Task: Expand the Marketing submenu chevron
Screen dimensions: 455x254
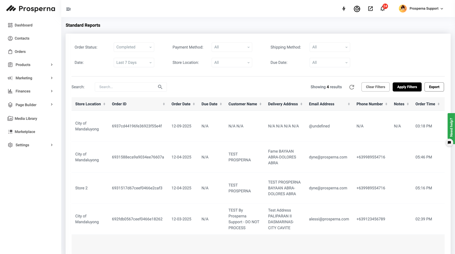Action: [52, 78]
